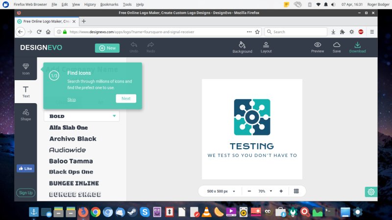Open Firefox downloads arrow
Viewport: 392px width, 220px height.
point(333,32)
